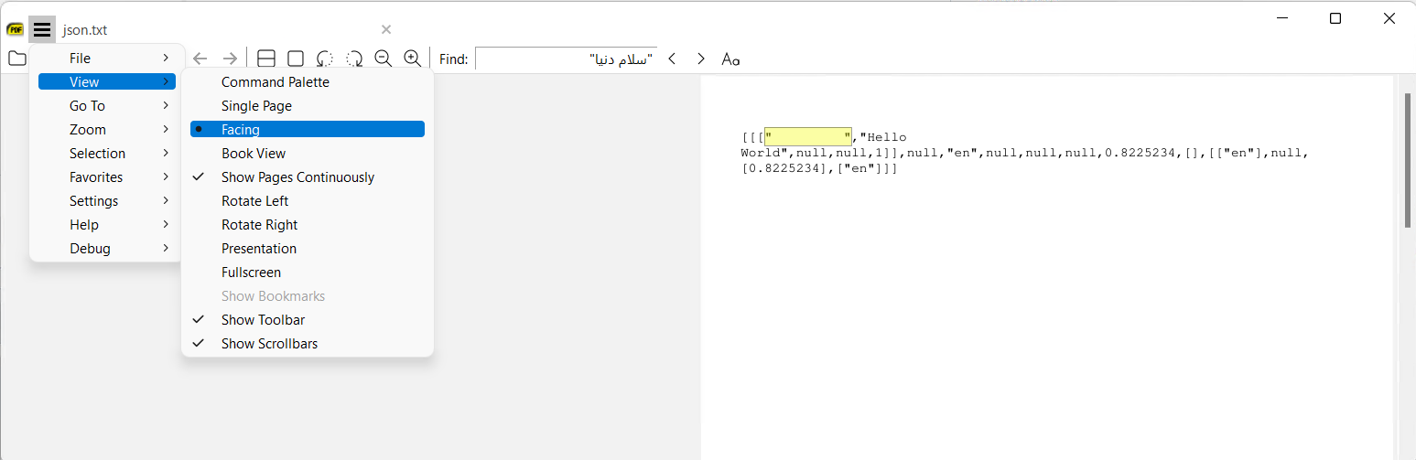
Task: Select Book View mode
Action: 308,153
